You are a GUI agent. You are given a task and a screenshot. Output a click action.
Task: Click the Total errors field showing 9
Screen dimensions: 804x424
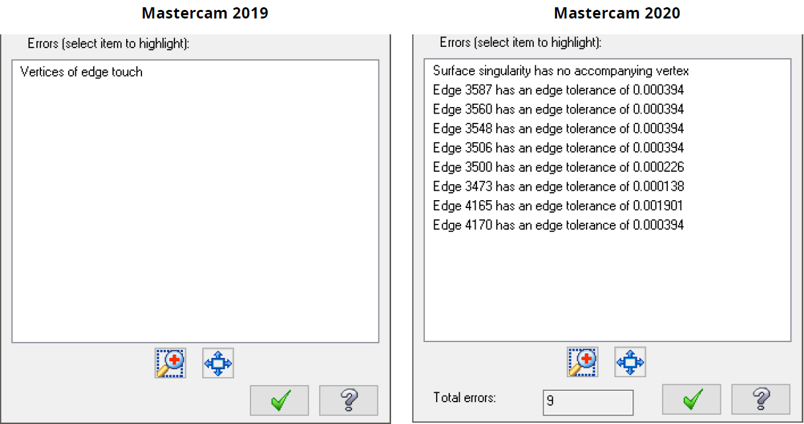587,402
